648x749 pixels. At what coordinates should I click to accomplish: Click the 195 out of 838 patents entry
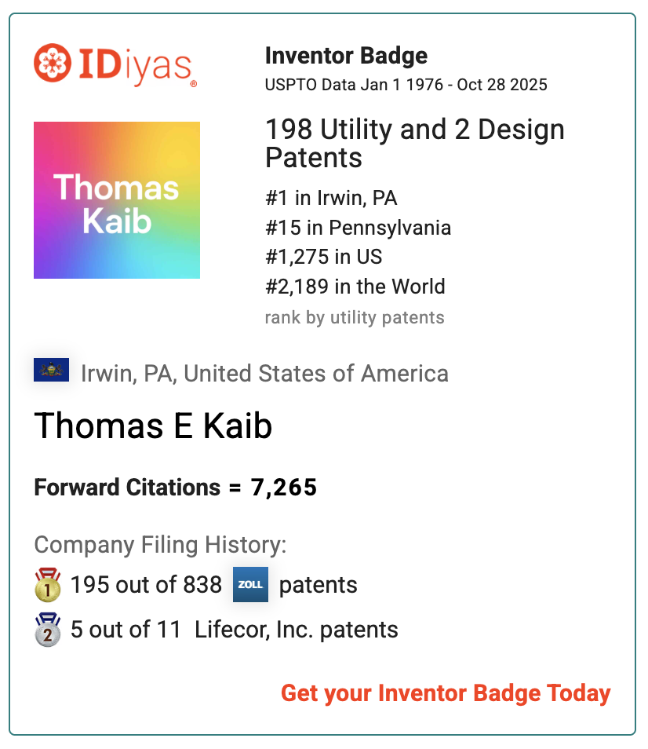click(147, 585)
